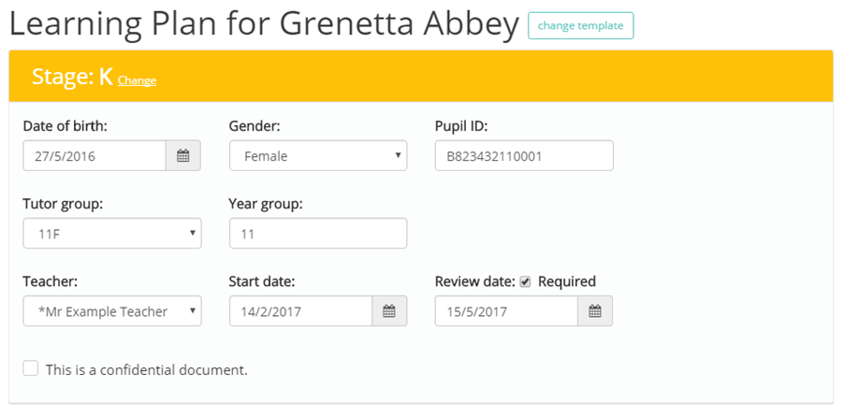
Task: Open the Tutor group dropdown
Action: coord(112,234)
